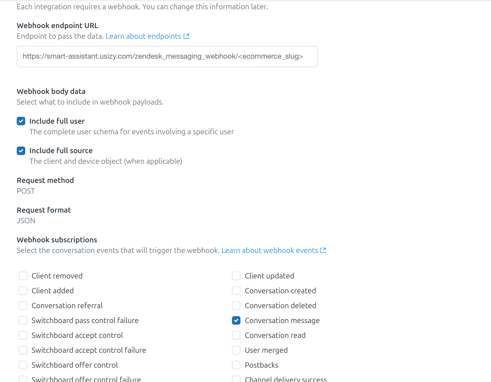Open the Learn about webhook events link
The width and height of the screenshot is (491, 382).
269,250
